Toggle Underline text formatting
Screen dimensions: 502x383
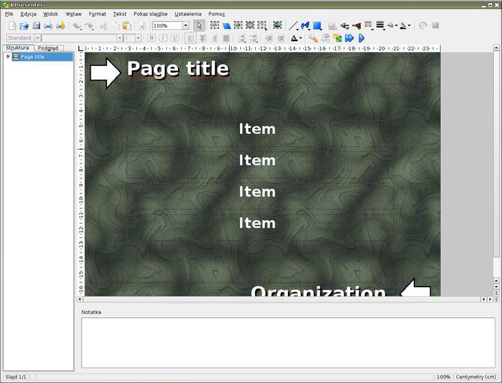(174, 37)
